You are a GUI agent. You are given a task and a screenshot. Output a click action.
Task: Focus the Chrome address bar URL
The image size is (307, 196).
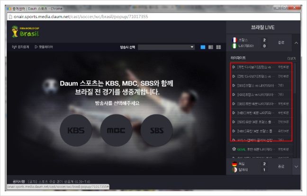point(81,17)
